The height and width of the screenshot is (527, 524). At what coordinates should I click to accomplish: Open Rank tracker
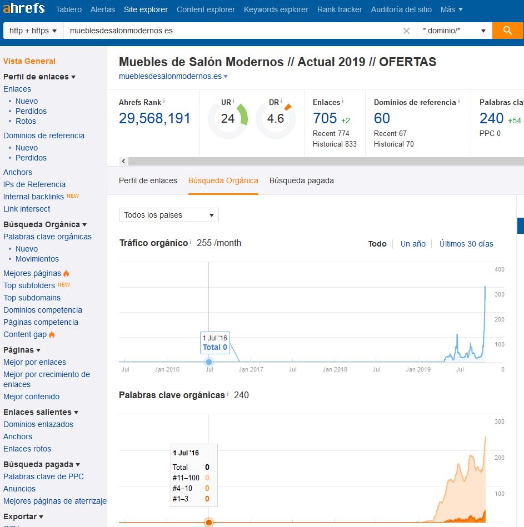pyautogui.click(x=340, y=9)
